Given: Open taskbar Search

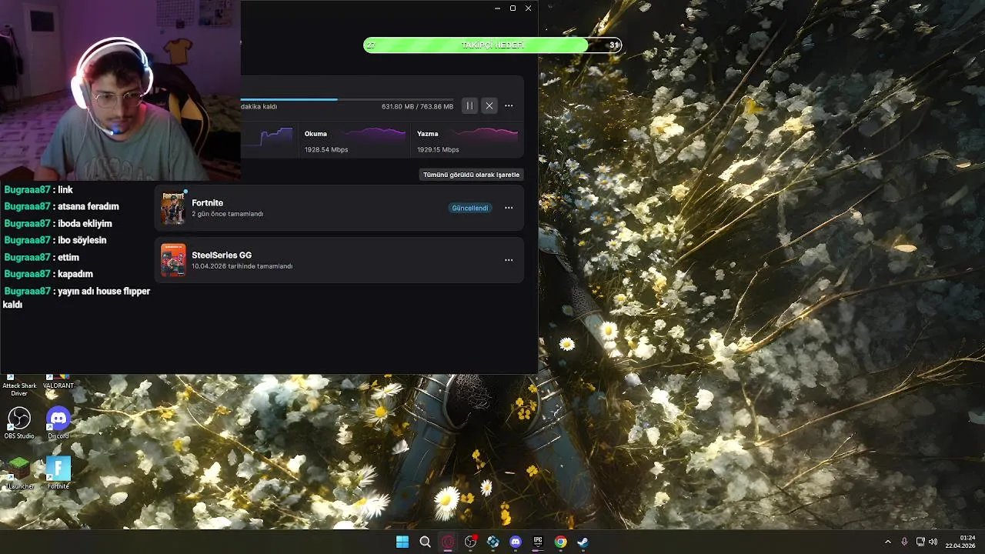Looking at the screenshot, I should click(x=425, y=542).
